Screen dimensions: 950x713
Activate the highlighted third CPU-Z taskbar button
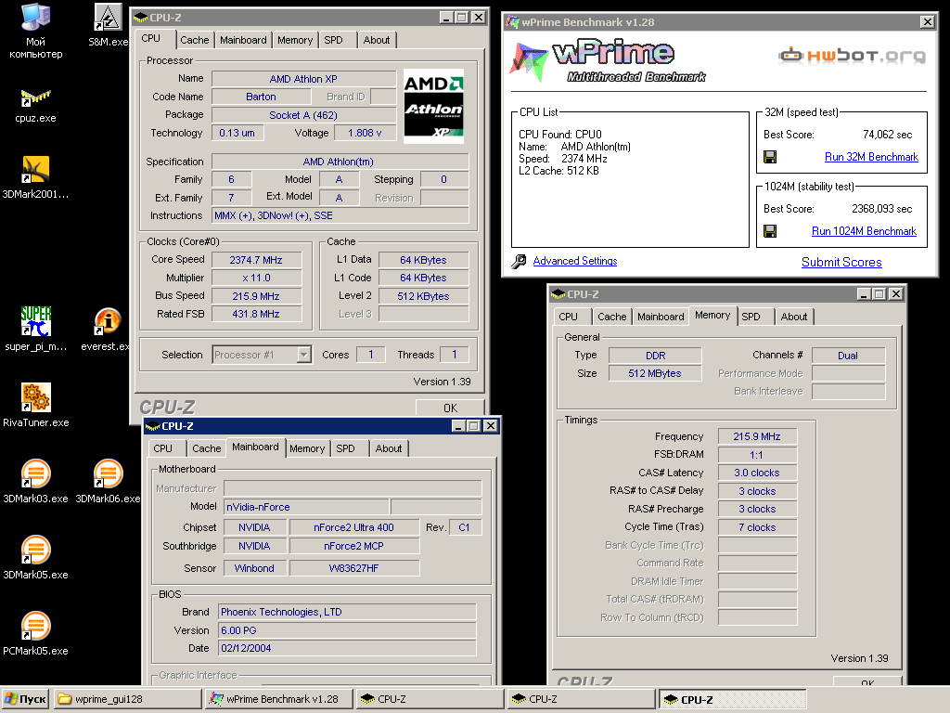pyautogui.click(x=733, y=699)
